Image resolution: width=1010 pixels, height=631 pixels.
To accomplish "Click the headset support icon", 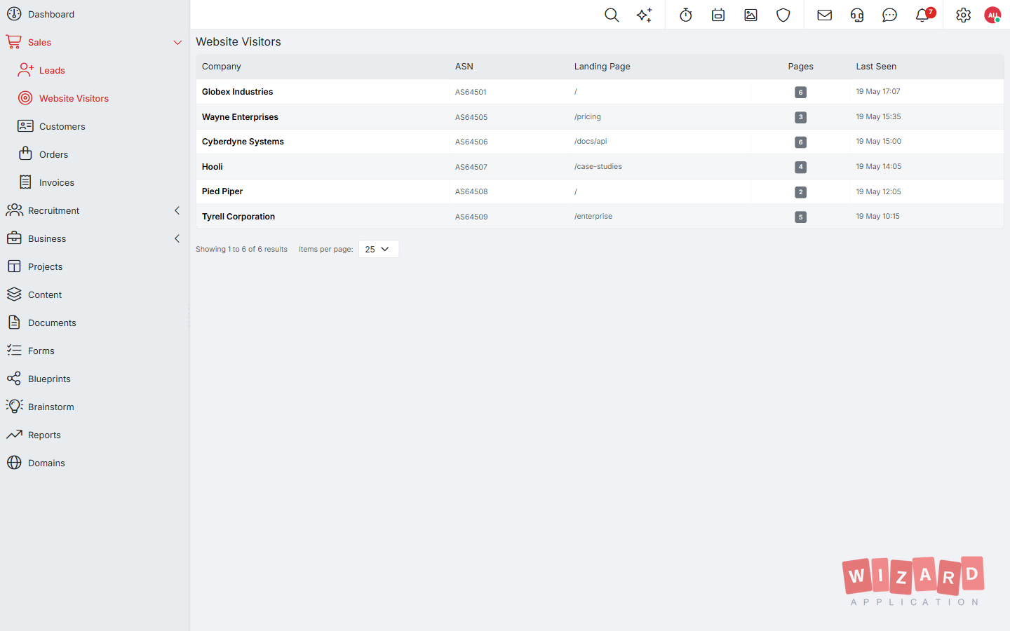I will pyautogui.click(x=857, y=15).
